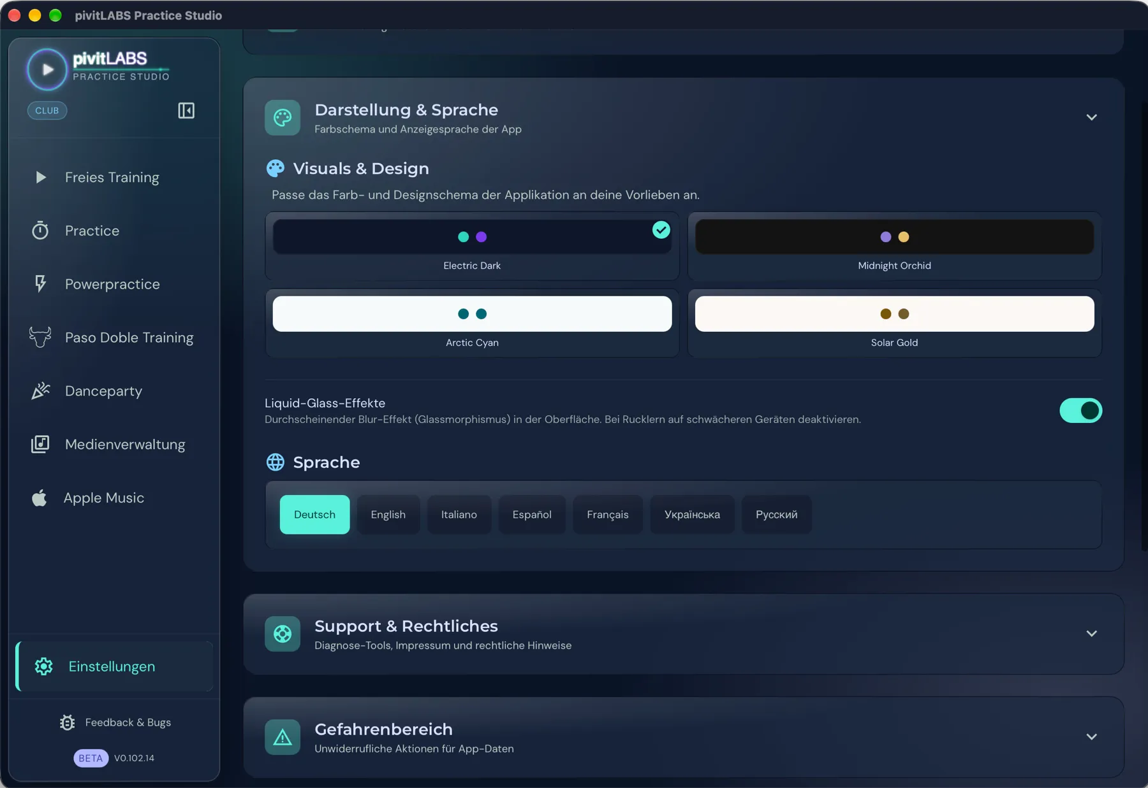This screenshot has width=1148, height=788.
Task: Expand the Gefahrenbereich section chevron
Action: click(x=1091, y=737)
